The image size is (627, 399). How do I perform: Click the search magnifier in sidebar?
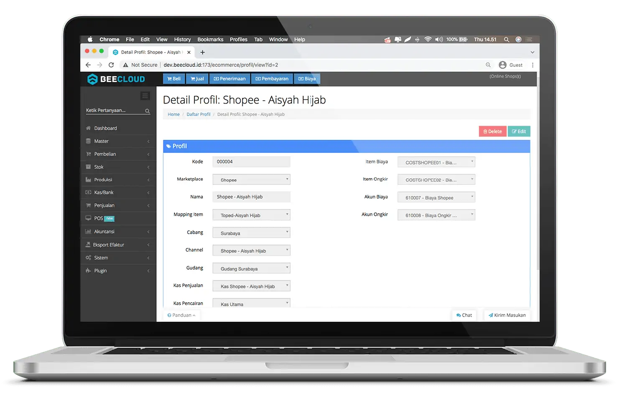(x=147, y=111)
